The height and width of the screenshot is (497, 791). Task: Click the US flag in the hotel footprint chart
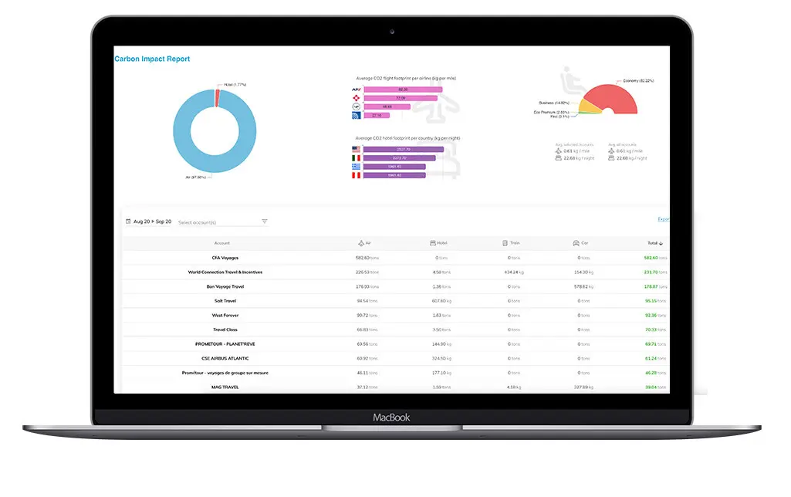[x=357, y=150]
